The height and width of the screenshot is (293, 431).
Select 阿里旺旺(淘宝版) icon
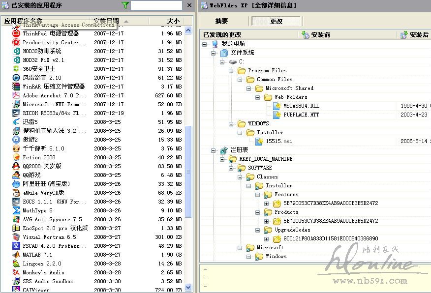[16, 184]
